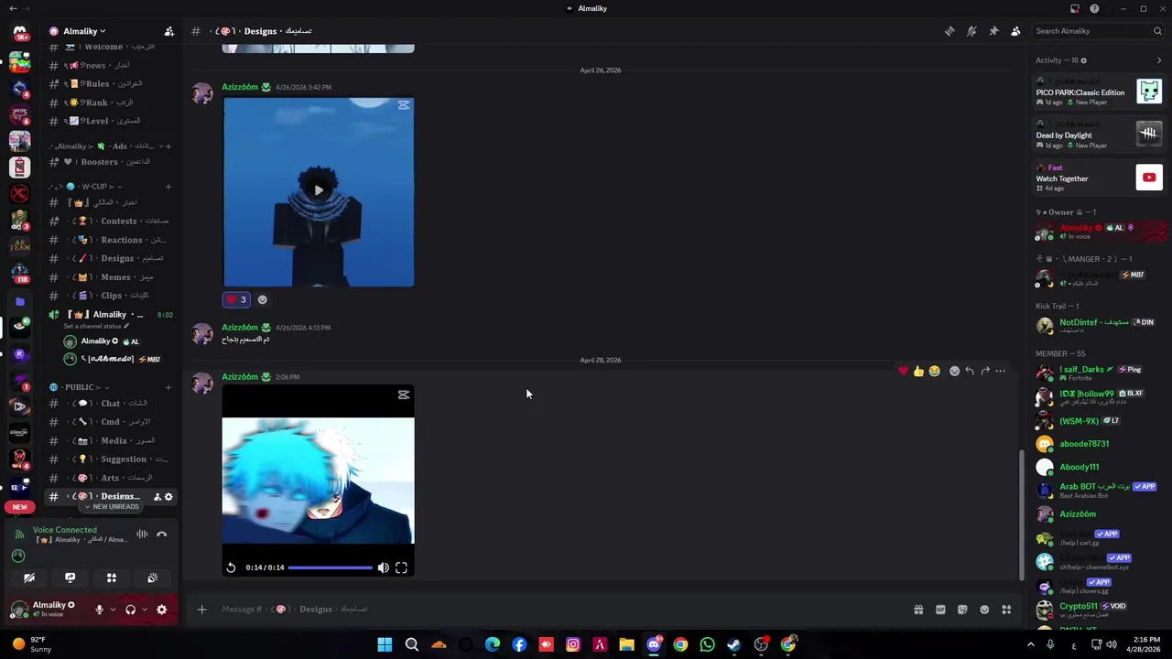Open microphone input options arrow
The image size is (1172, 659).
point(113,610)
